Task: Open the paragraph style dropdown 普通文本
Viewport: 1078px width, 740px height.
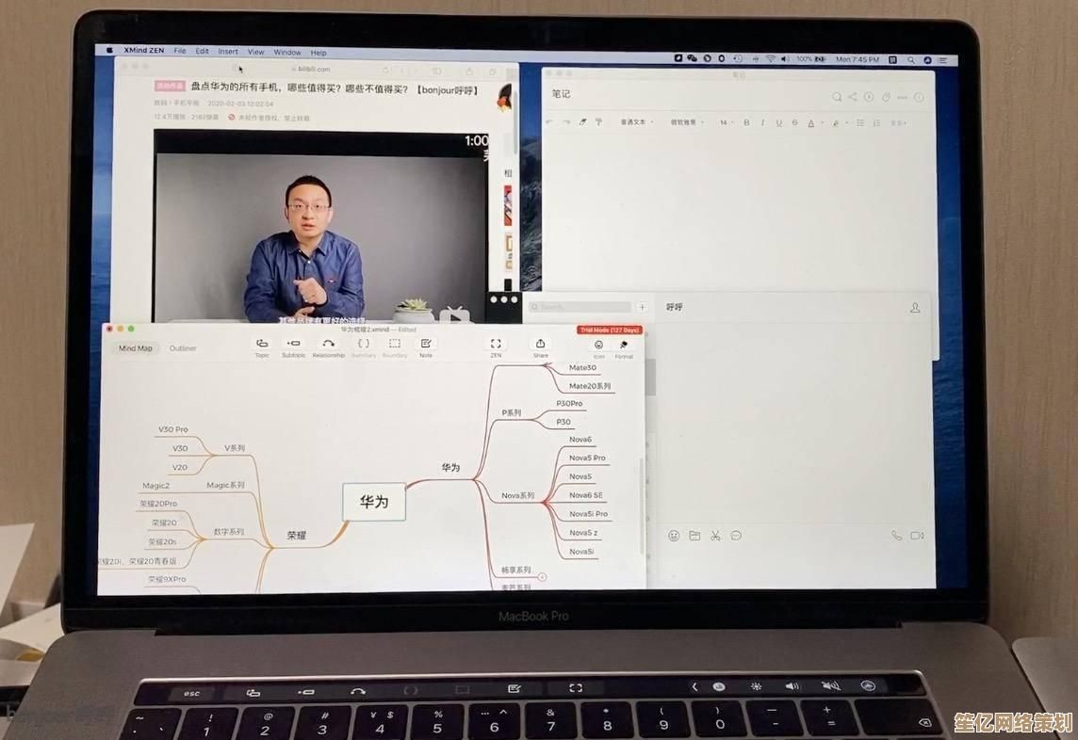Action: [637, 121]
